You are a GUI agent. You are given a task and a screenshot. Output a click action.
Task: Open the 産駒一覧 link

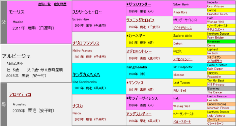[x=45, y=4]
